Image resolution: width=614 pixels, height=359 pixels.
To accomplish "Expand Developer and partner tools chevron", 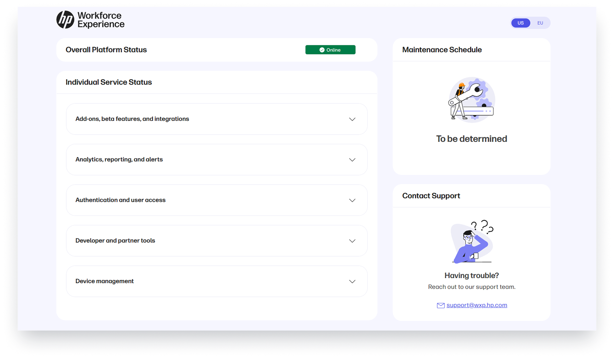I will [x=352, y=241].
